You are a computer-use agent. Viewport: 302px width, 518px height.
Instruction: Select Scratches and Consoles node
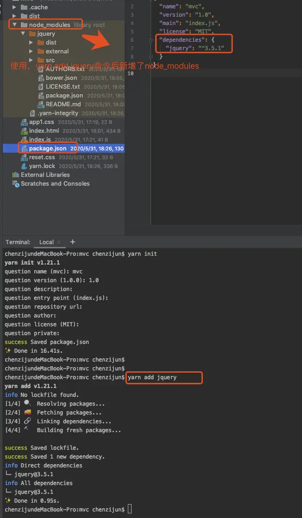pyautogui.click(x=55, y=184)
